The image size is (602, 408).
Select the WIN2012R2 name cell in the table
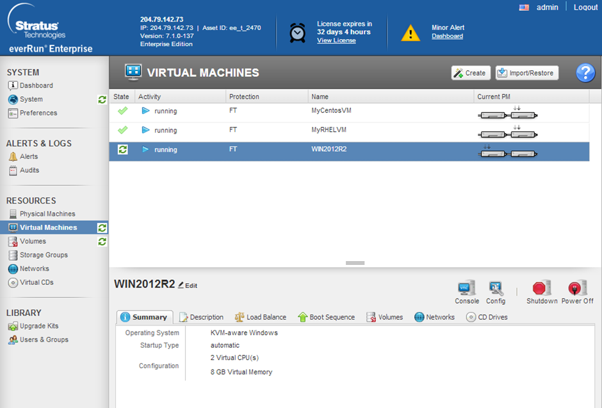point(329,149)
